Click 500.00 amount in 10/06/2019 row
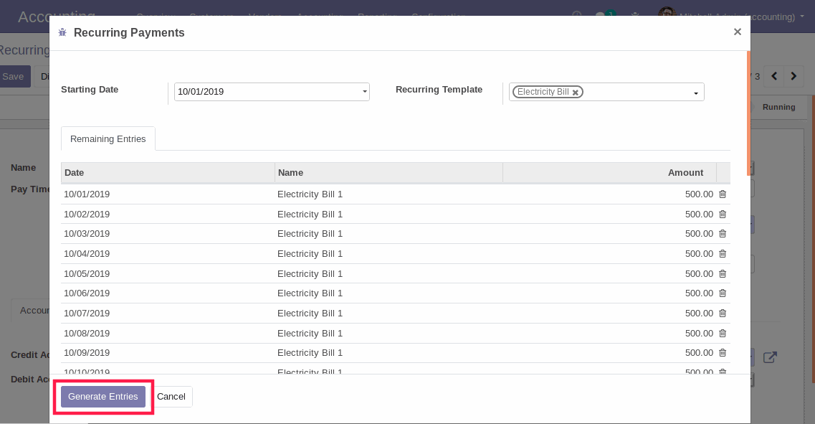This screenshot has height=424, width=815. (x=699, y=293)
